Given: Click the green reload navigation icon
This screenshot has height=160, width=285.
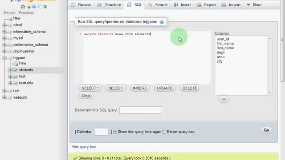Looking at the screenshot, I should pos(45,7).
